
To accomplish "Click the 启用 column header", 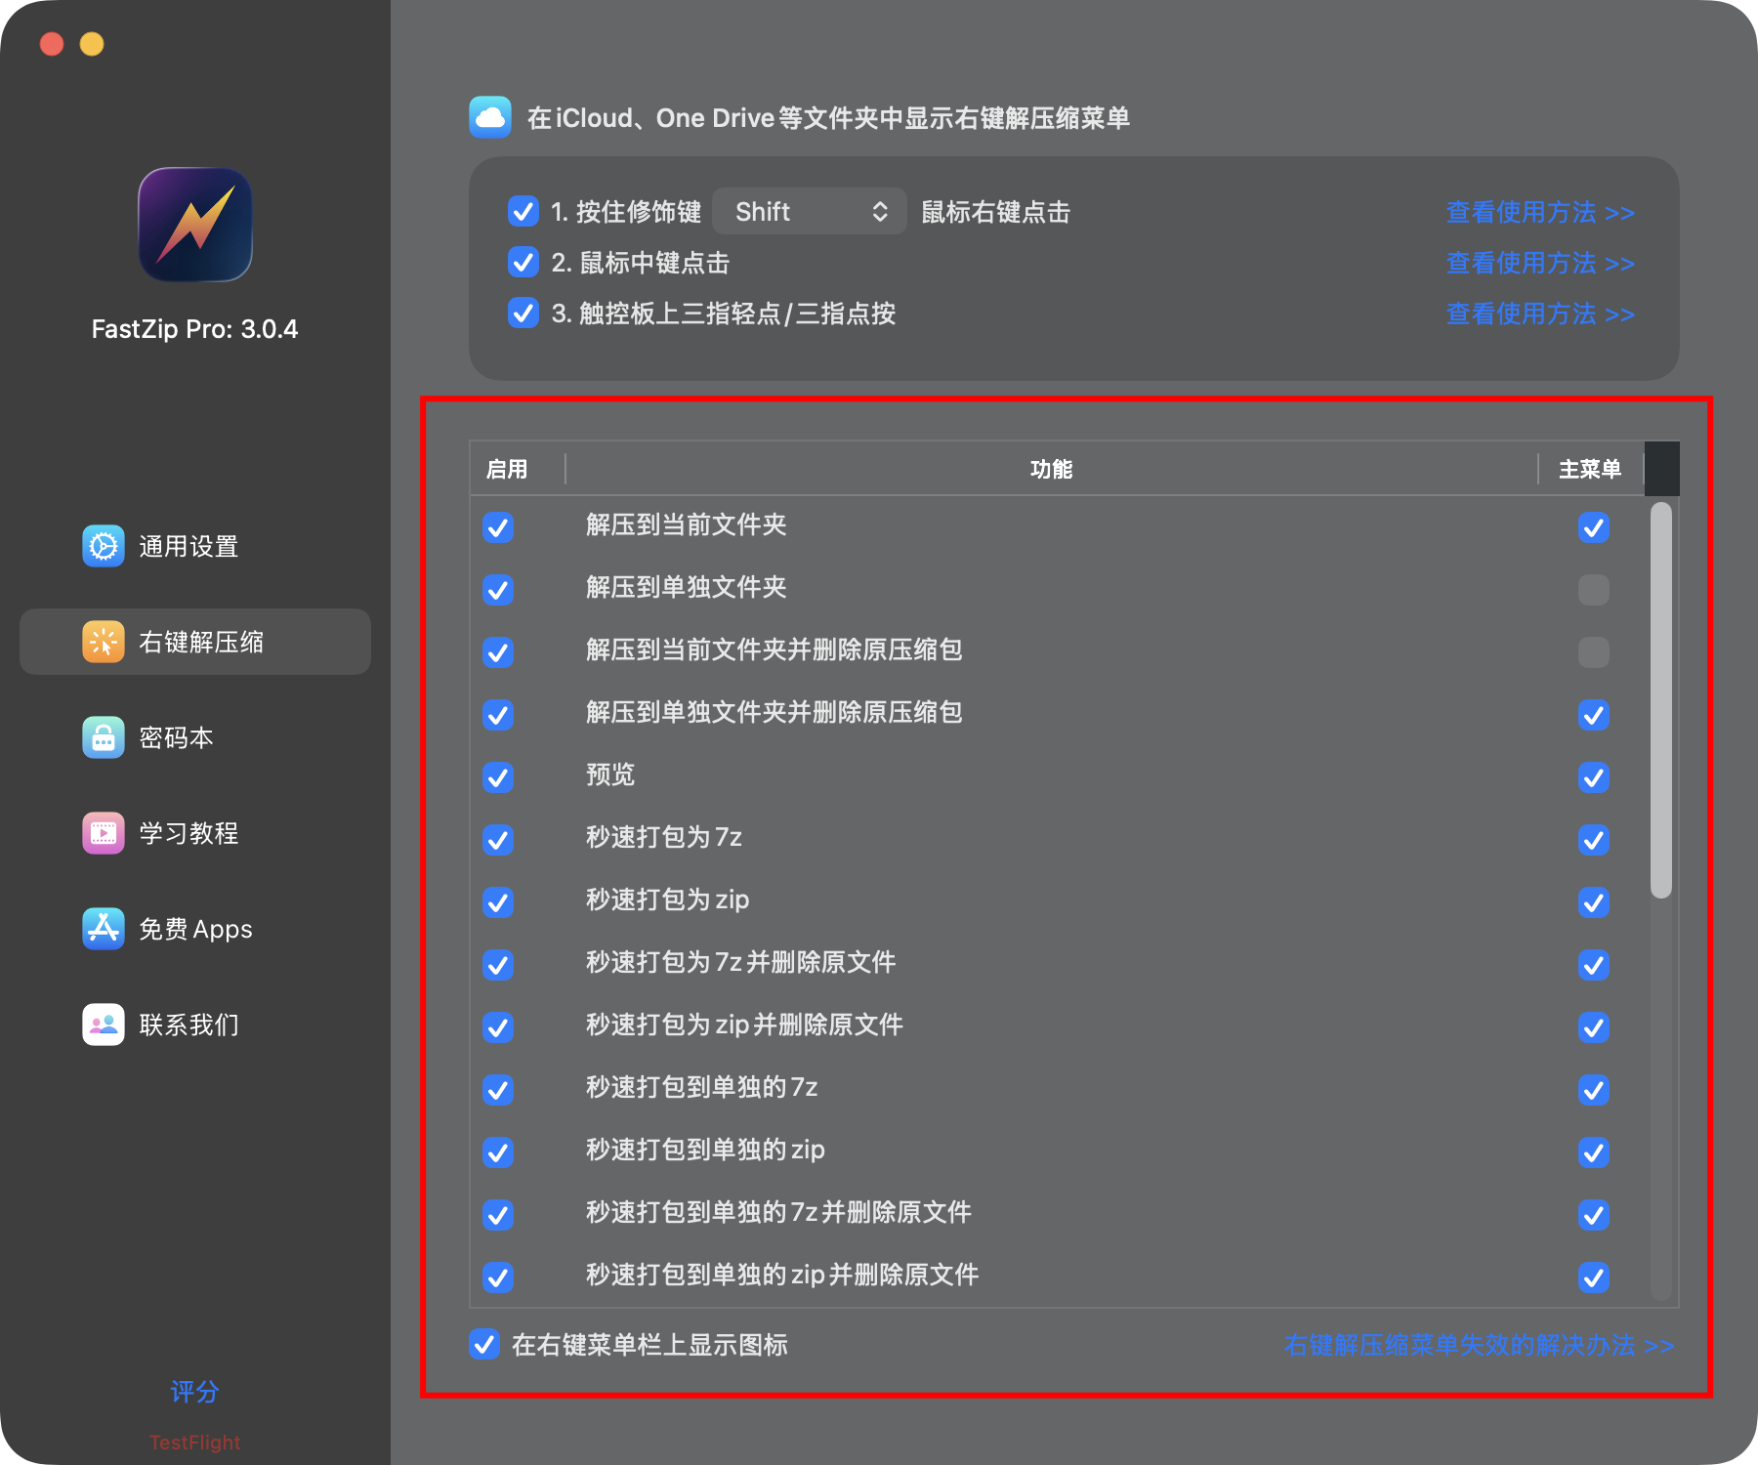I will click(x=507, y=470).
